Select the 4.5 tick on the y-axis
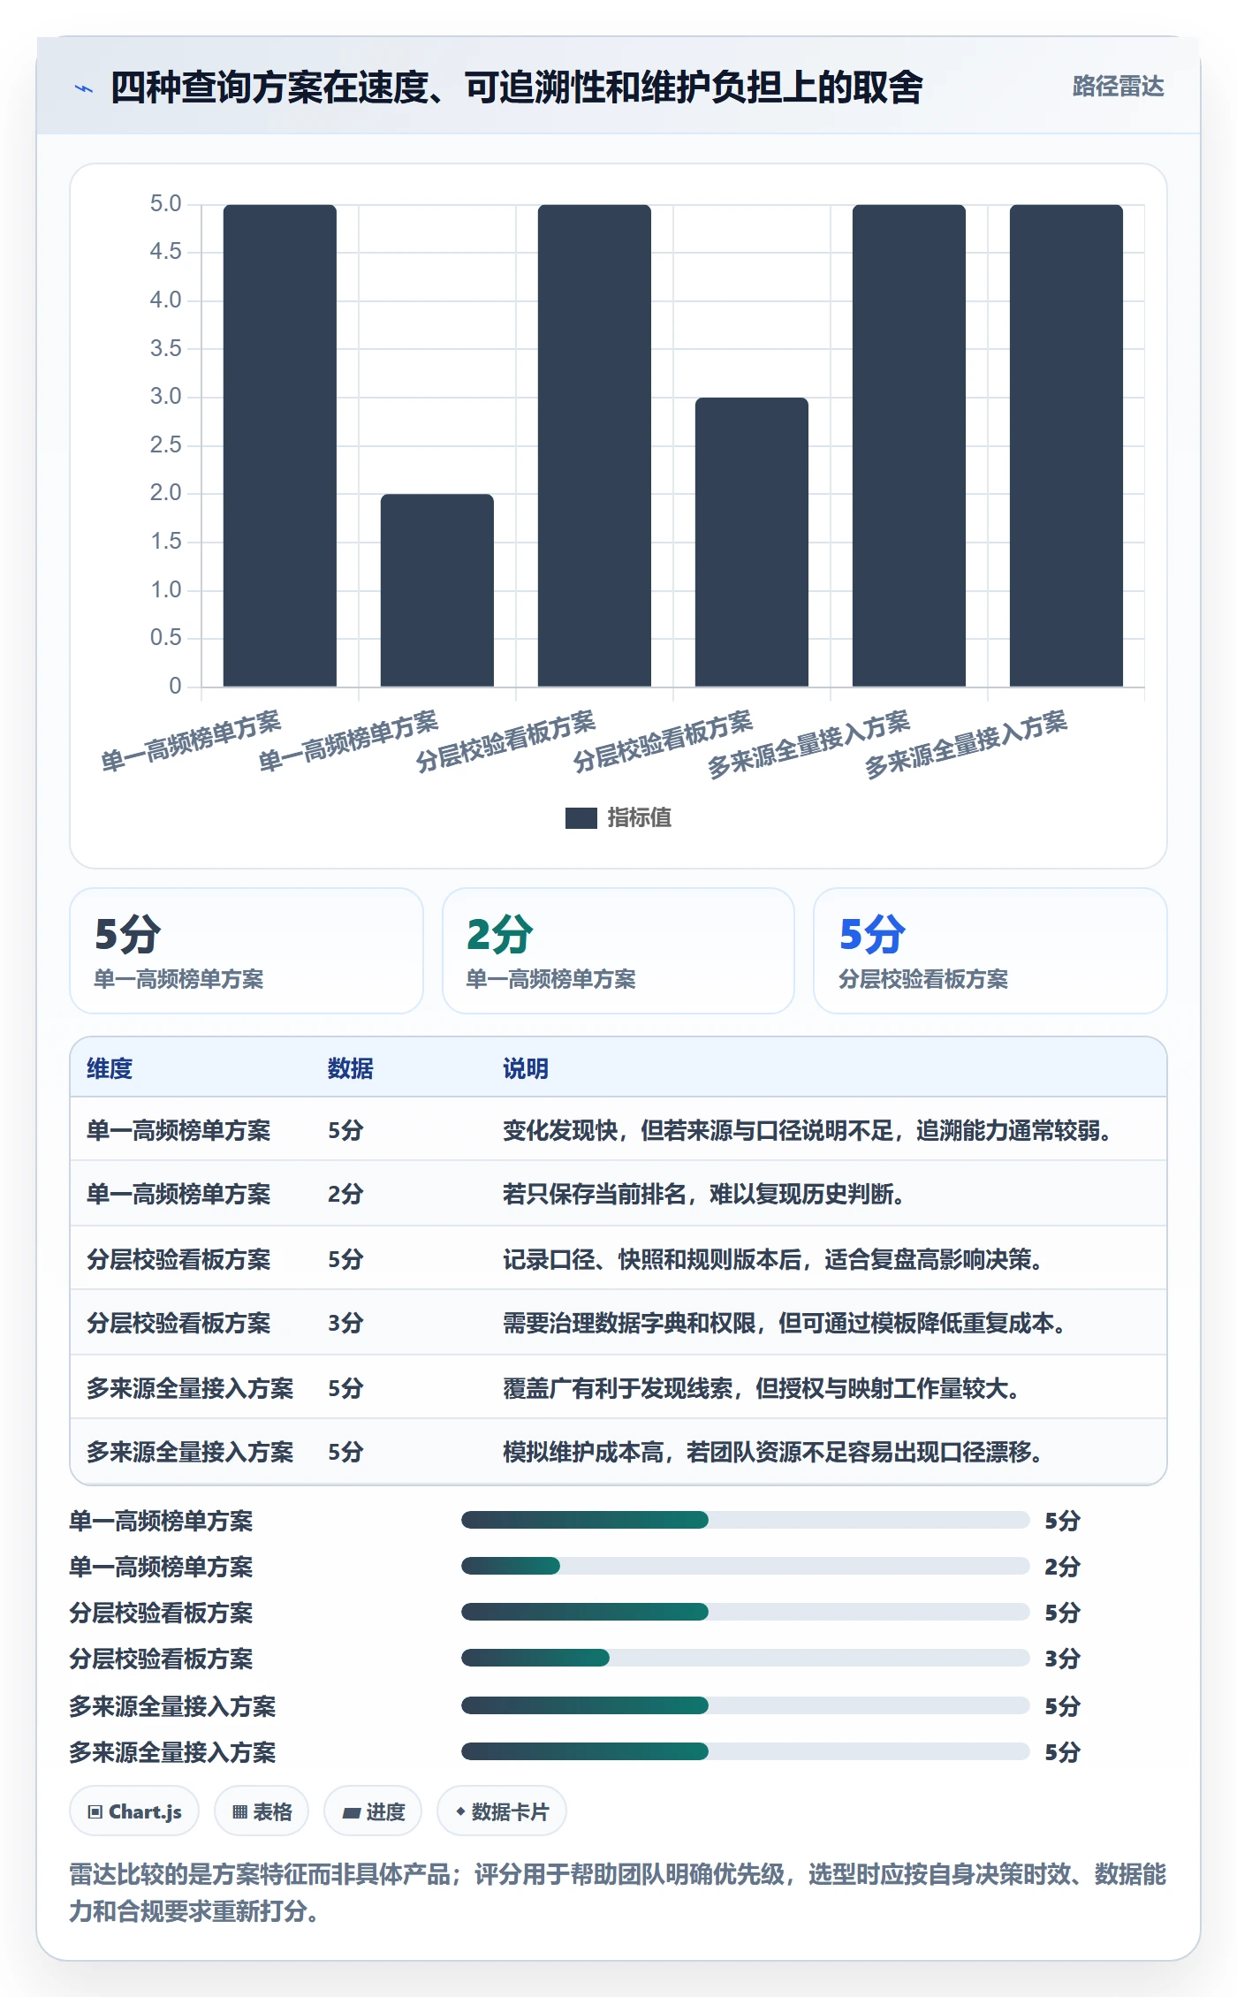 [165, 252]
